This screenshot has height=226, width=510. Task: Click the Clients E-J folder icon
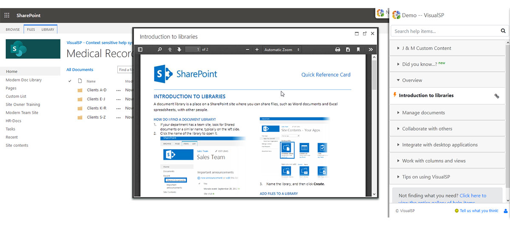point(80,99)
